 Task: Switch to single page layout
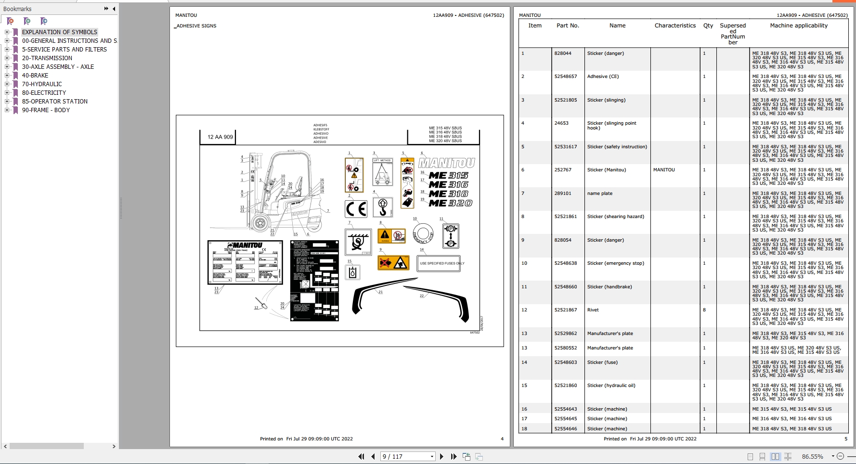tap(750, 456)
